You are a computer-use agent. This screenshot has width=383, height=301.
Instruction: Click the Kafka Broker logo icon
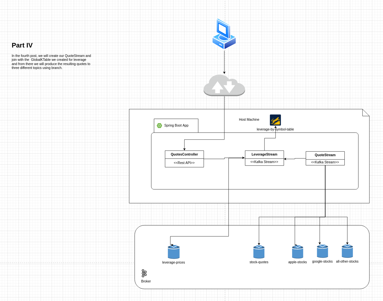click(x=144, y=273)
